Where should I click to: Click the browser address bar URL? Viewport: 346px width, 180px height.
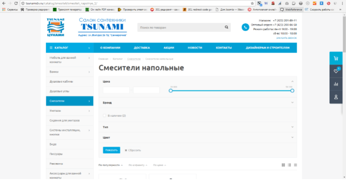pyautogui.click(x=62, y=3)
